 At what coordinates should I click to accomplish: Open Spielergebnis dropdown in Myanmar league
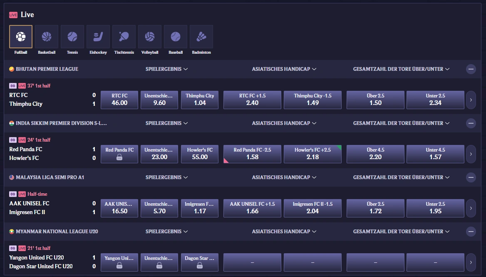coord(167,232)
